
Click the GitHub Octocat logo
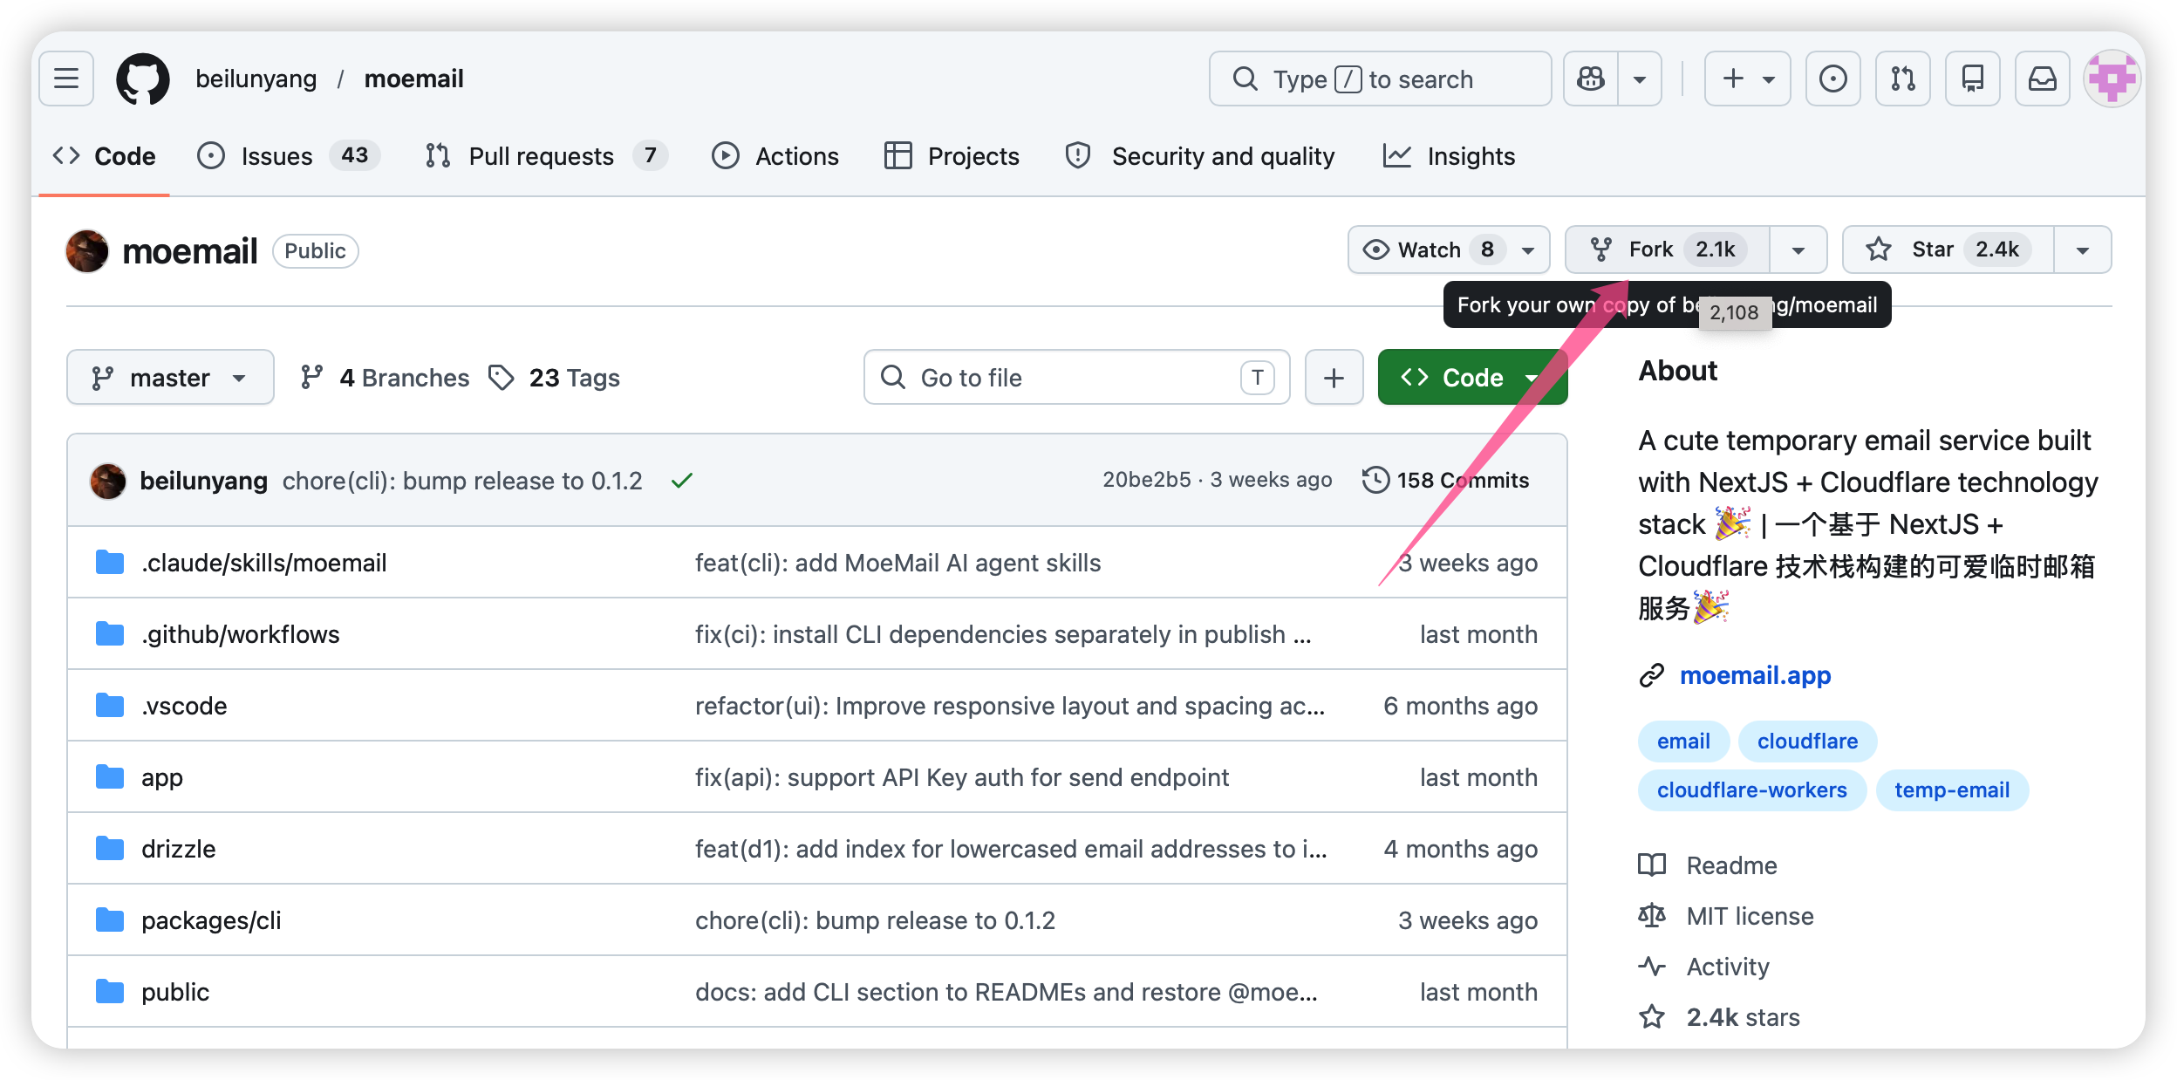click(143, 79)
